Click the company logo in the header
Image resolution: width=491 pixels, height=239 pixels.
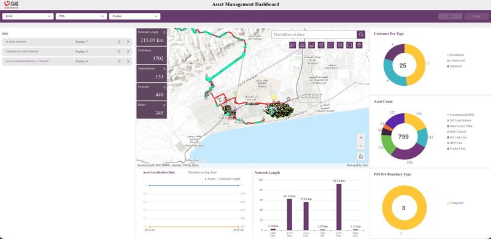click(11, 4)
